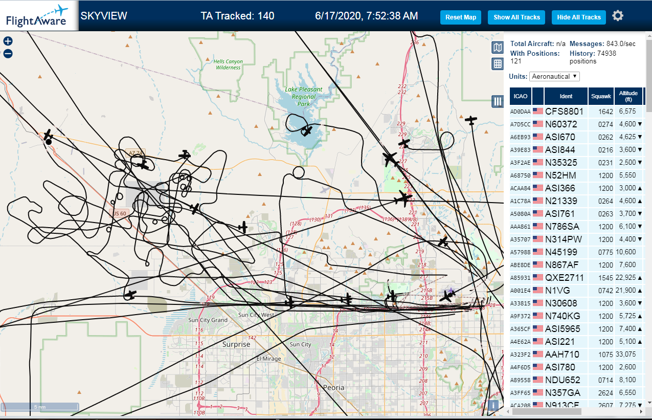652x420 pixels.
Task: Select flight N314PW in the list
Action: pyautogui.click(x=563, y=239)
